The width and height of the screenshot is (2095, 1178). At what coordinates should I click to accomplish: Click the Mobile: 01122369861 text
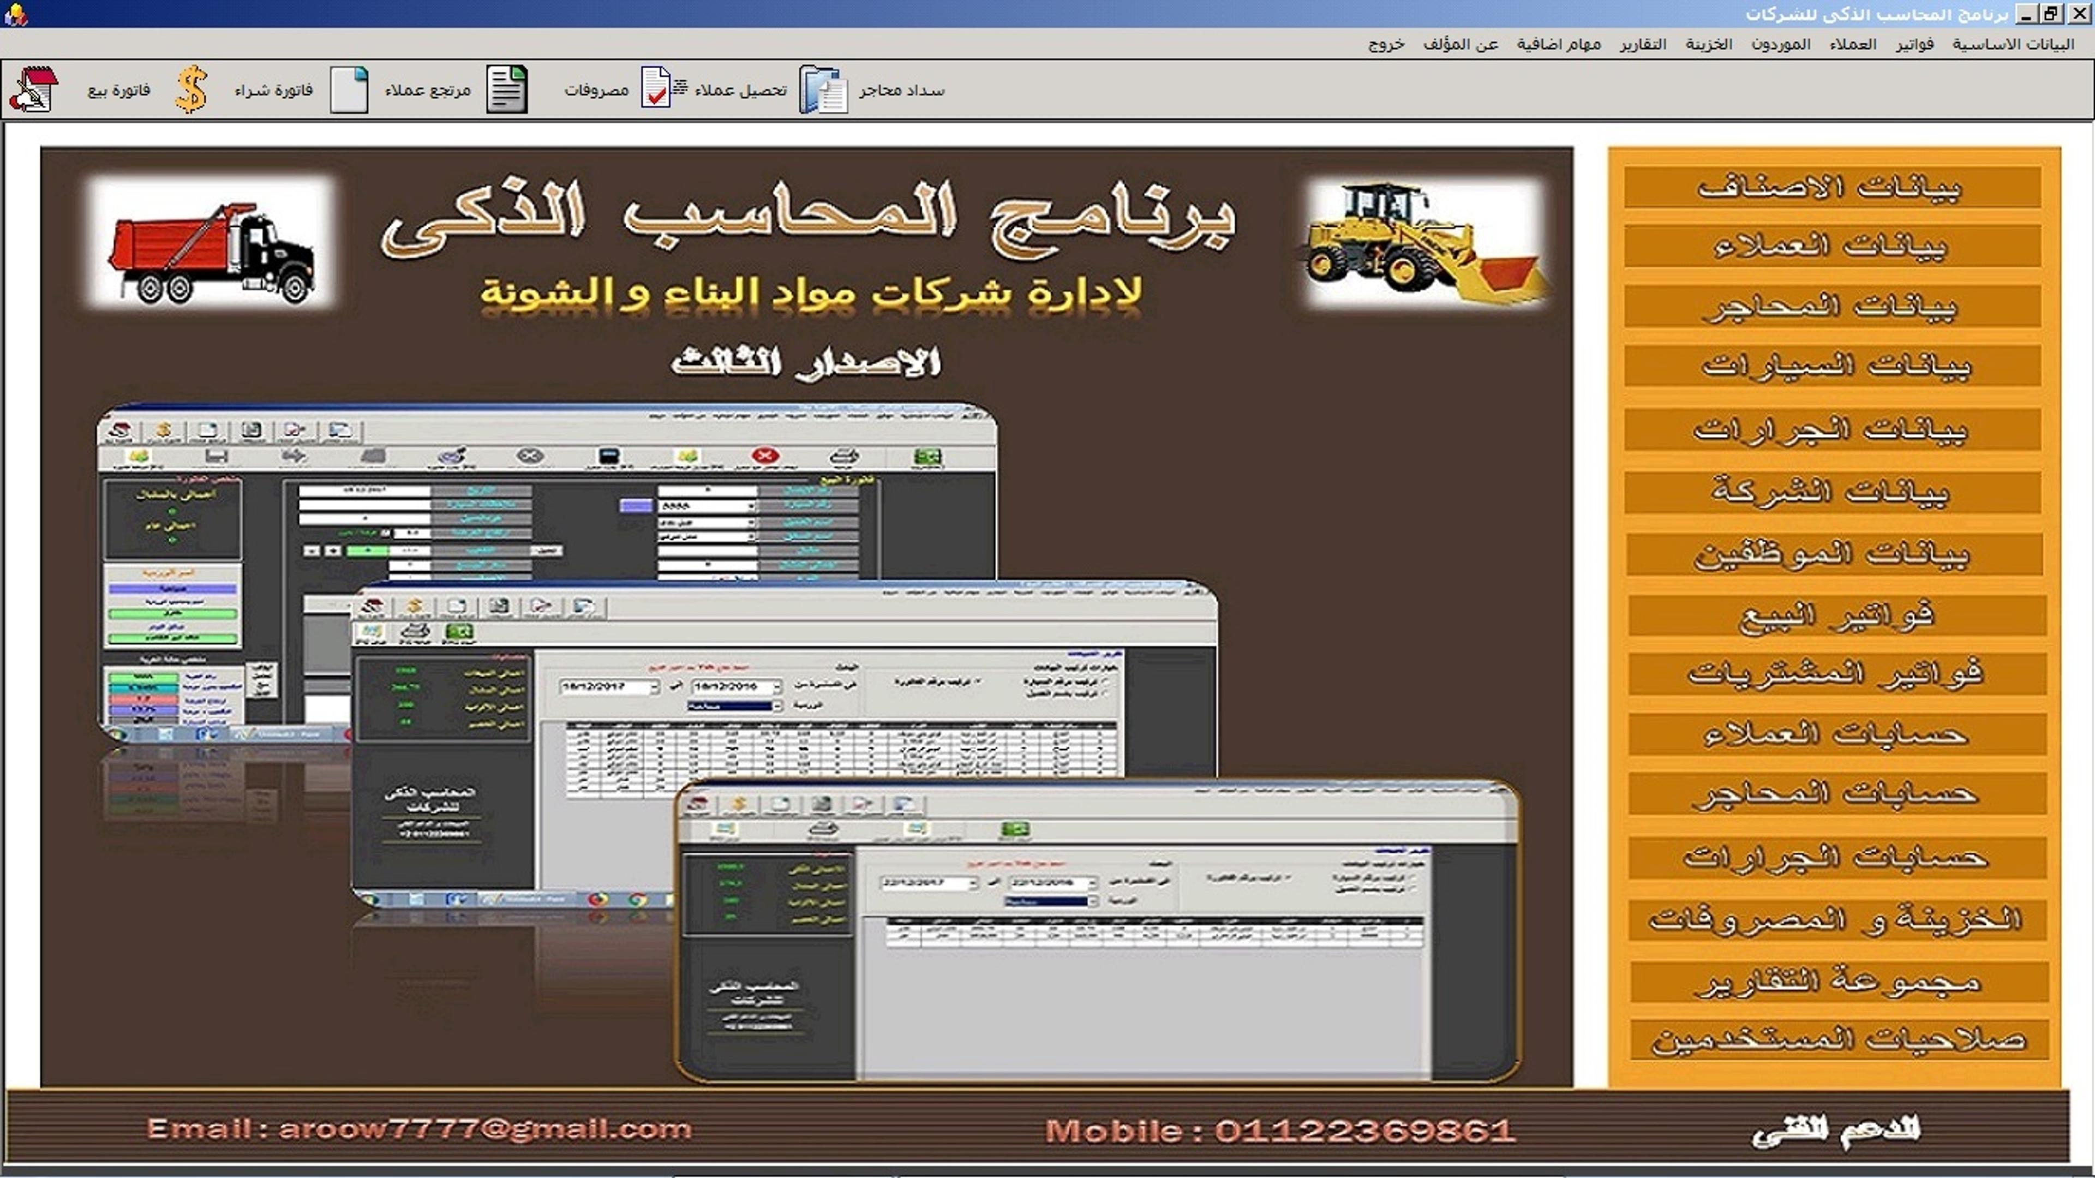click(1281, 1131)
